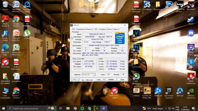This screenshot has width=198, height=111.
Task: Open the Windows Start menu
Action: point(3,108)
